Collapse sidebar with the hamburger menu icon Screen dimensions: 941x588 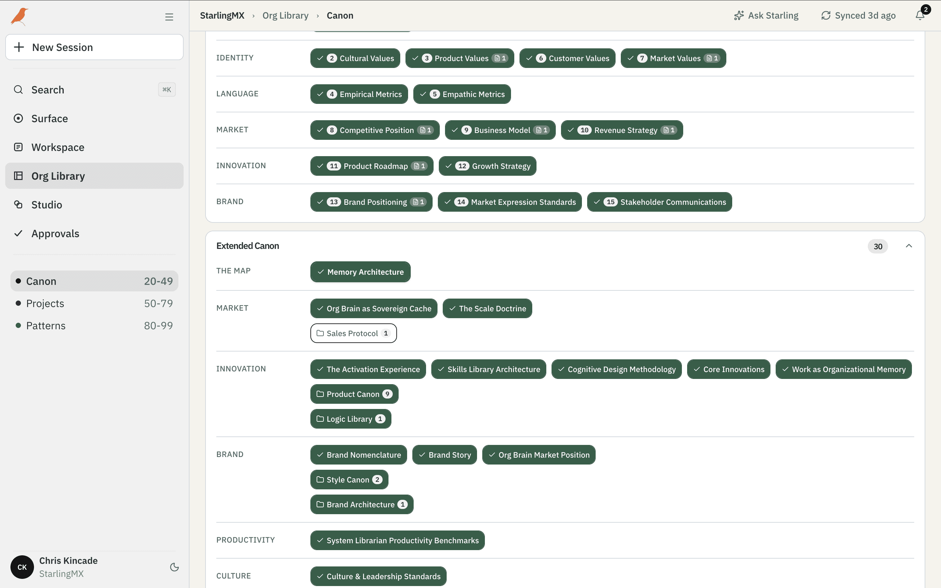coord(169,17)
